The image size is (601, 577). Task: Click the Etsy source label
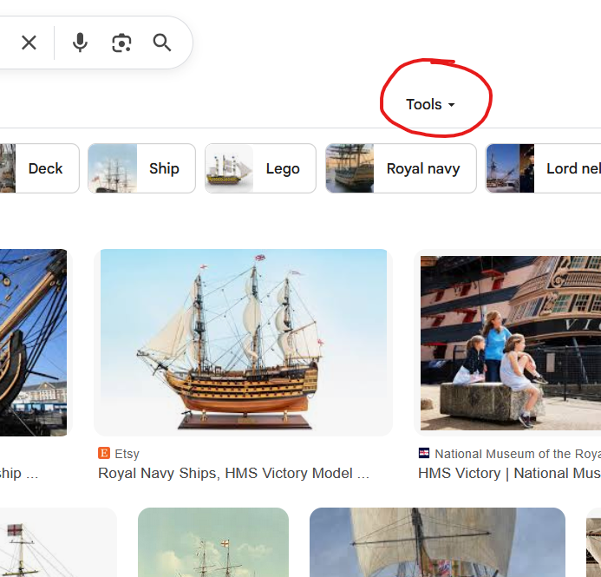tap(127, 454)
